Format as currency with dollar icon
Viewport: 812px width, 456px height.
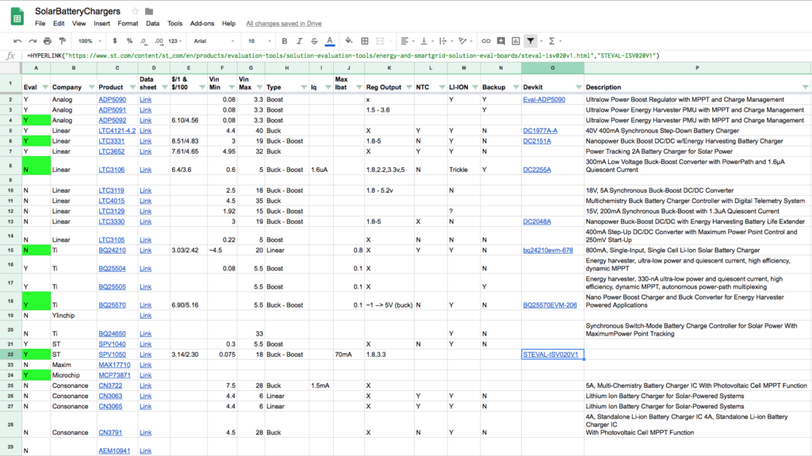114,41
